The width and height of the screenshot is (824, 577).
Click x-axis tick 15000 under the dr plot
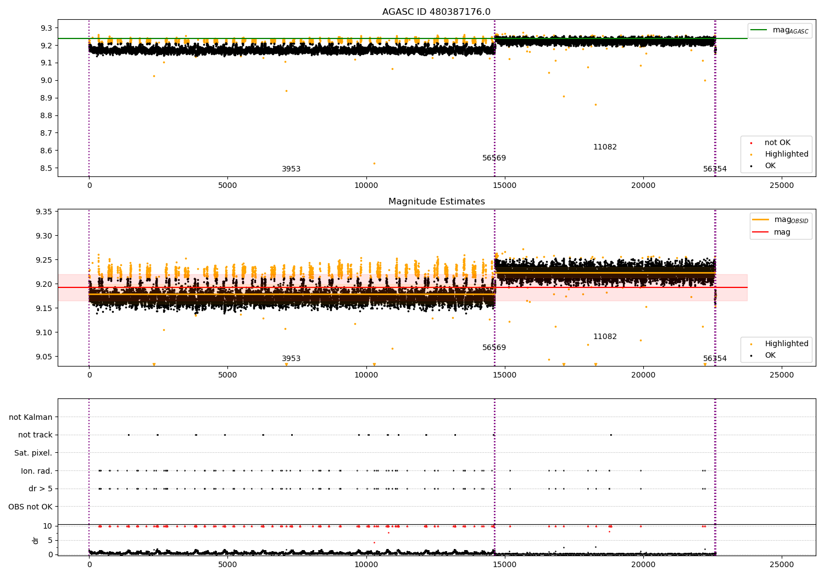pos(504,565)
